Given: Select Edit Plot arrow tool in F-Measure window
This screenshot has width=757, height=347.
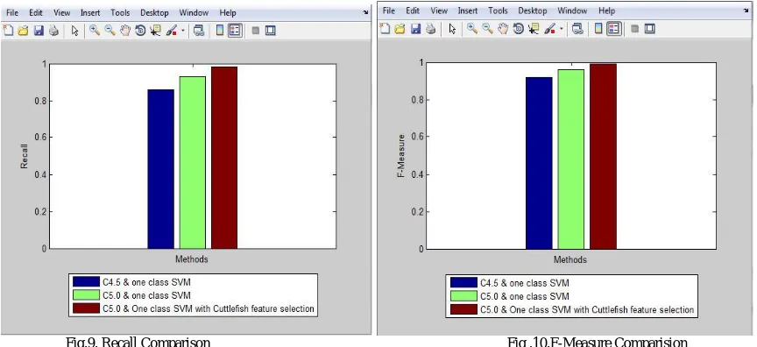Looking at the screenshot, I should pos(452,29).
